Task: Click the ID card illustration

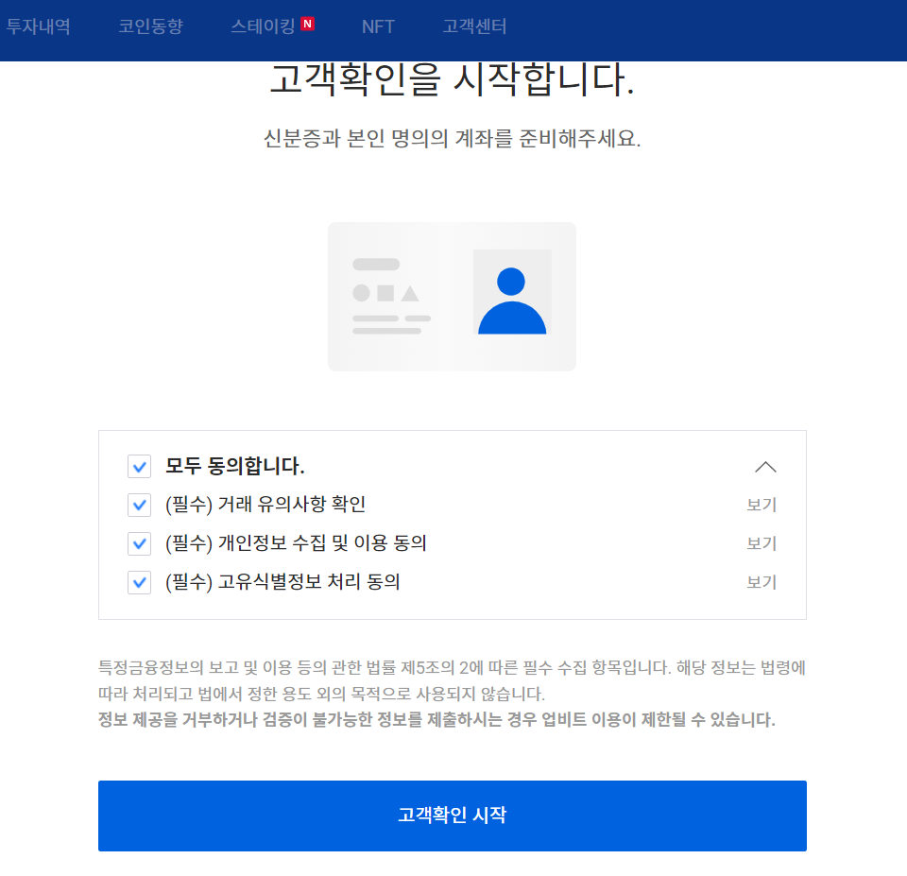Action: click(452, 297)
